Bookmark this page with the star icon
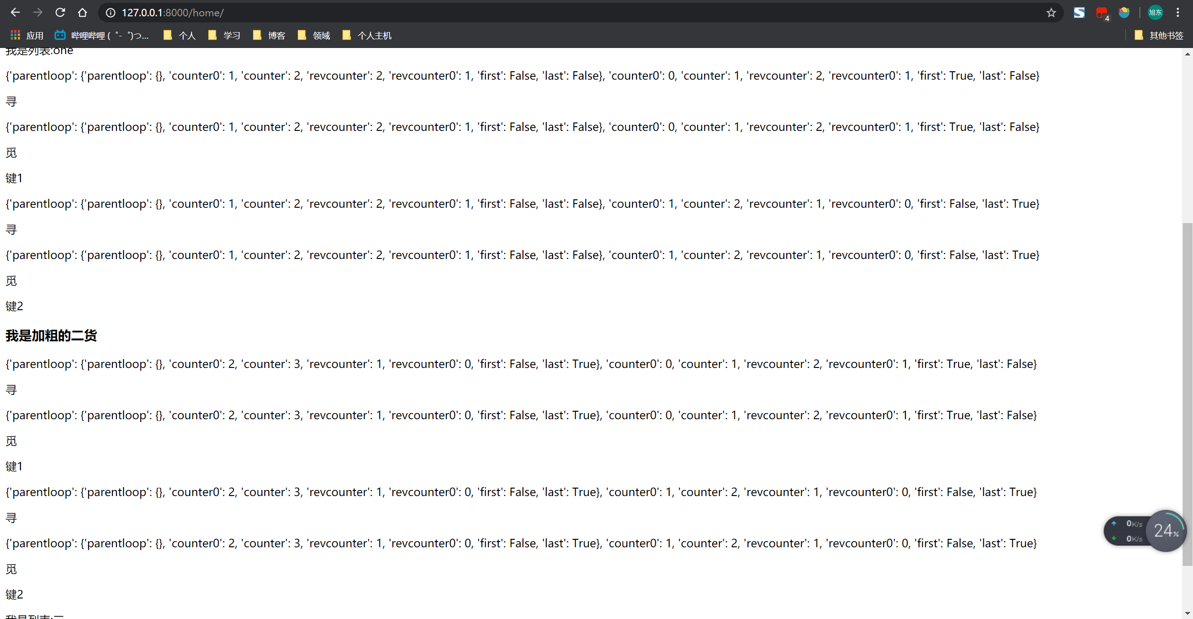 [1051, 13]
